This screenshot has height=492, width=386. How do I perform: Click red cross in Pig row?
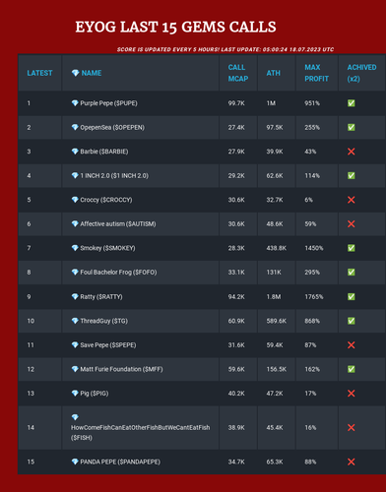[352, 393]
